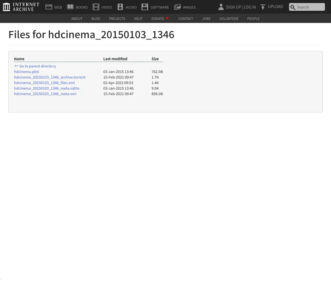
Task: Open the CONTACT link
Action: 186,19
